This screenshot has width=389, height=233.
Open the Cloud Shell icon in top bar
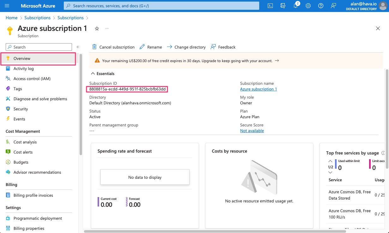tap(270, 6)
